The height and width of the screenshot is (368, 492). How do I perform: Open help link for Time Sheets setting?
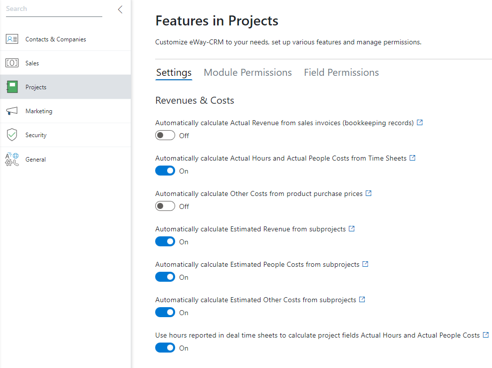pyautogui.click(x=413, y=158)
